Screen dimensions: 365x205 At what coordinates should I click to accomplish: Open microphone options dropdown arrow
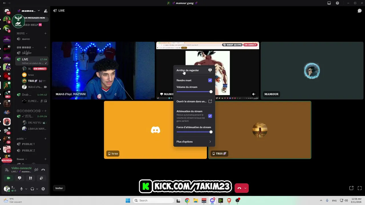26,189
